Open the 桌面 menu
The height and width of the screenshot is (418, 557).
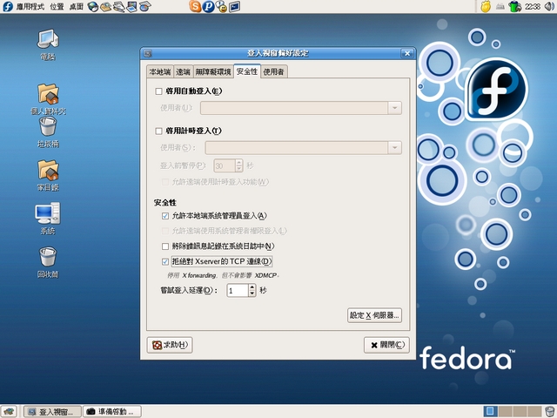pos(76,6)
